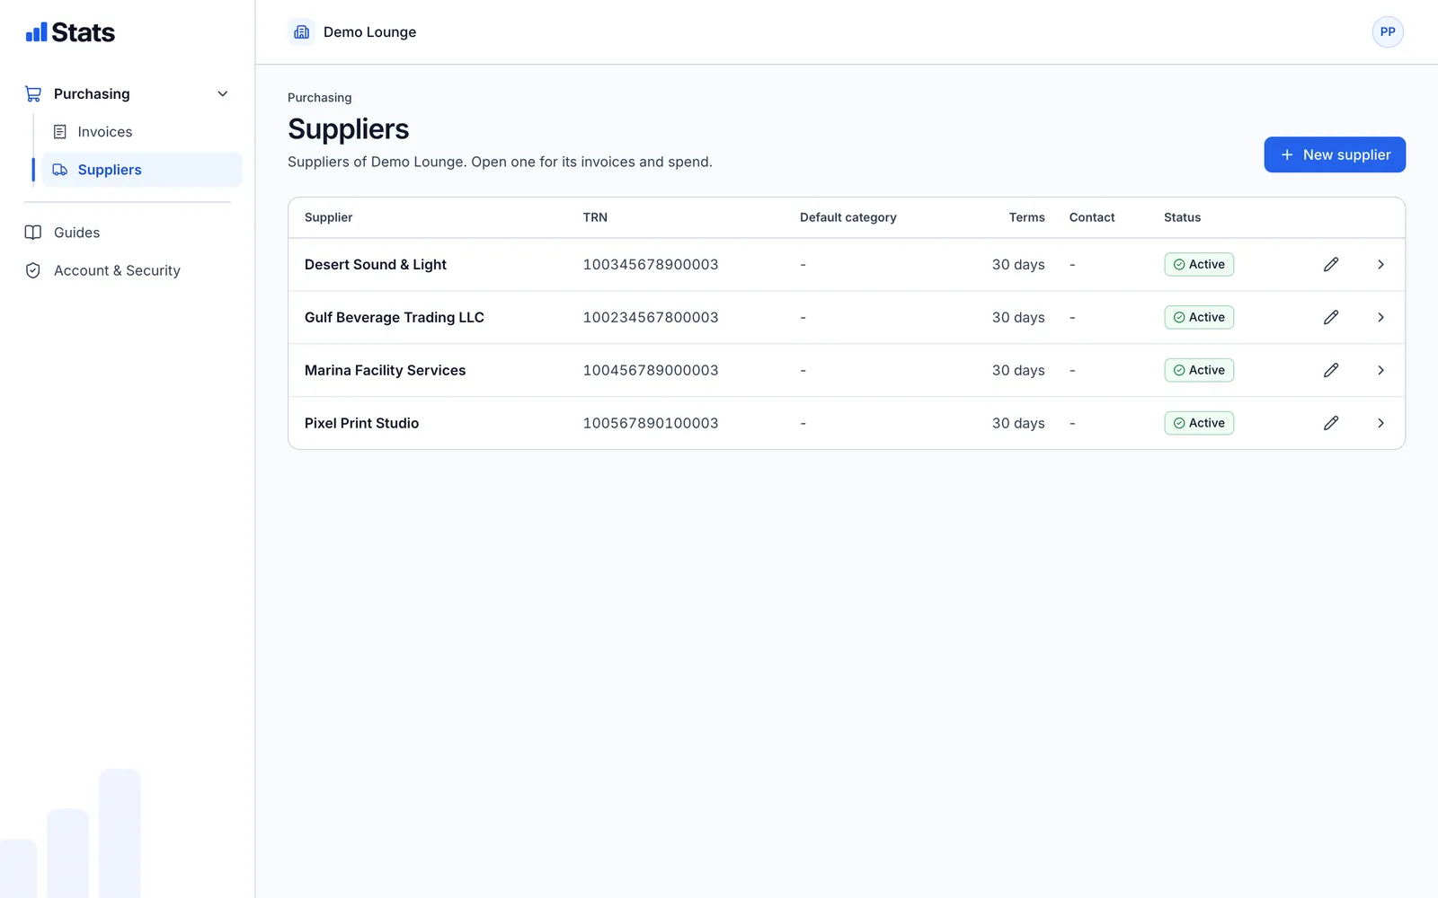
Task: Edit Marina Facility Services supplier
Action: click(x=1331, y=370)
